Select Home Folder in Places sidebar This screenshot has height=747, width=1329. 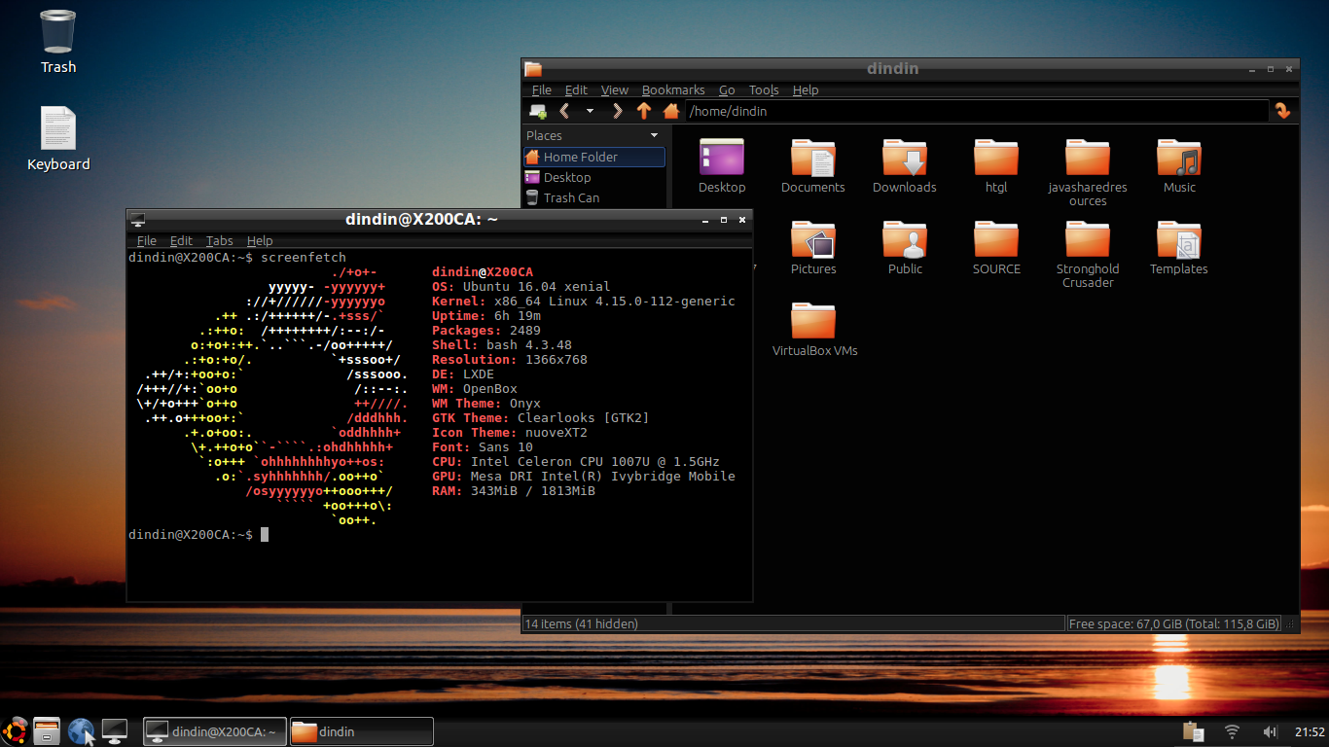[594, 157]
